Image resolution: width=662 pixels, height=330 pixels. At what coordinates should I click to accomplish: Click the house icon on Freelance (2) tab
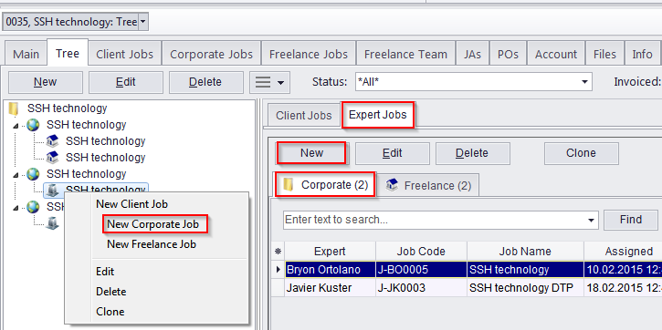click(393, 185)
